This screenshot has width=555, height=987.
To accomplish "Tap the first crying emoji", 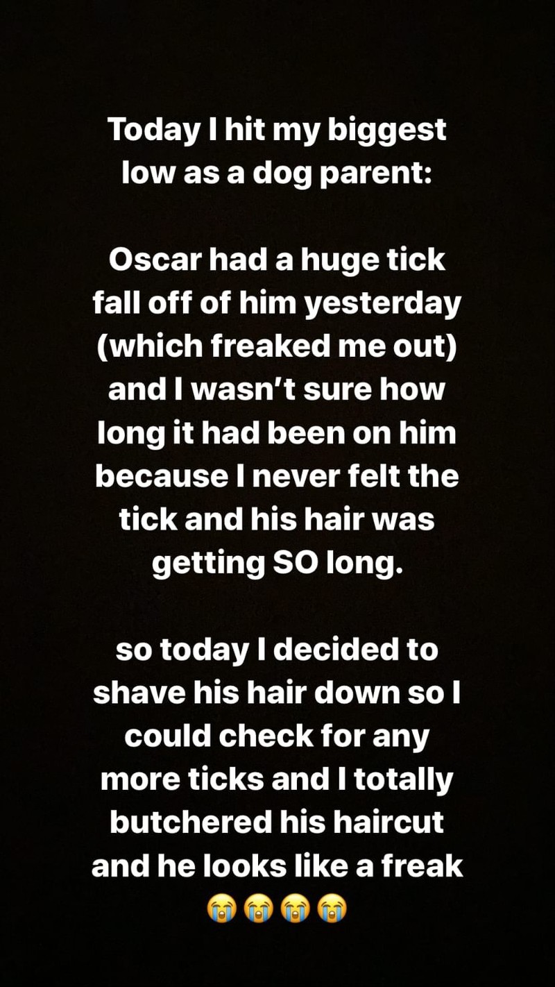I will pyautogui.click(x=222, y=909).
